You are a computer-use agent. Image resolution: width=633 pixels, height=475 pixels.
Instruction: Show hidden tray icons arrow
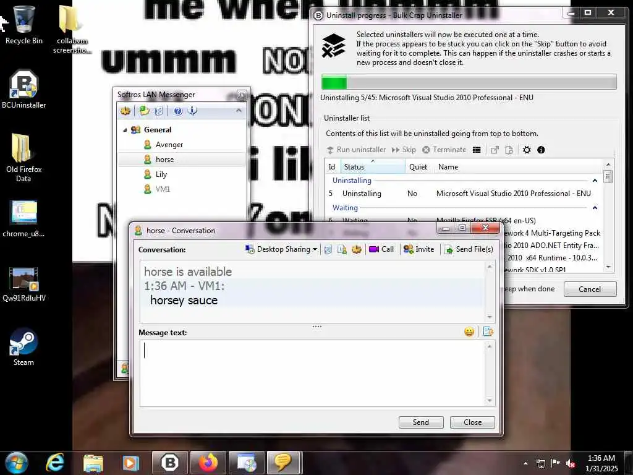click(525, 463)
